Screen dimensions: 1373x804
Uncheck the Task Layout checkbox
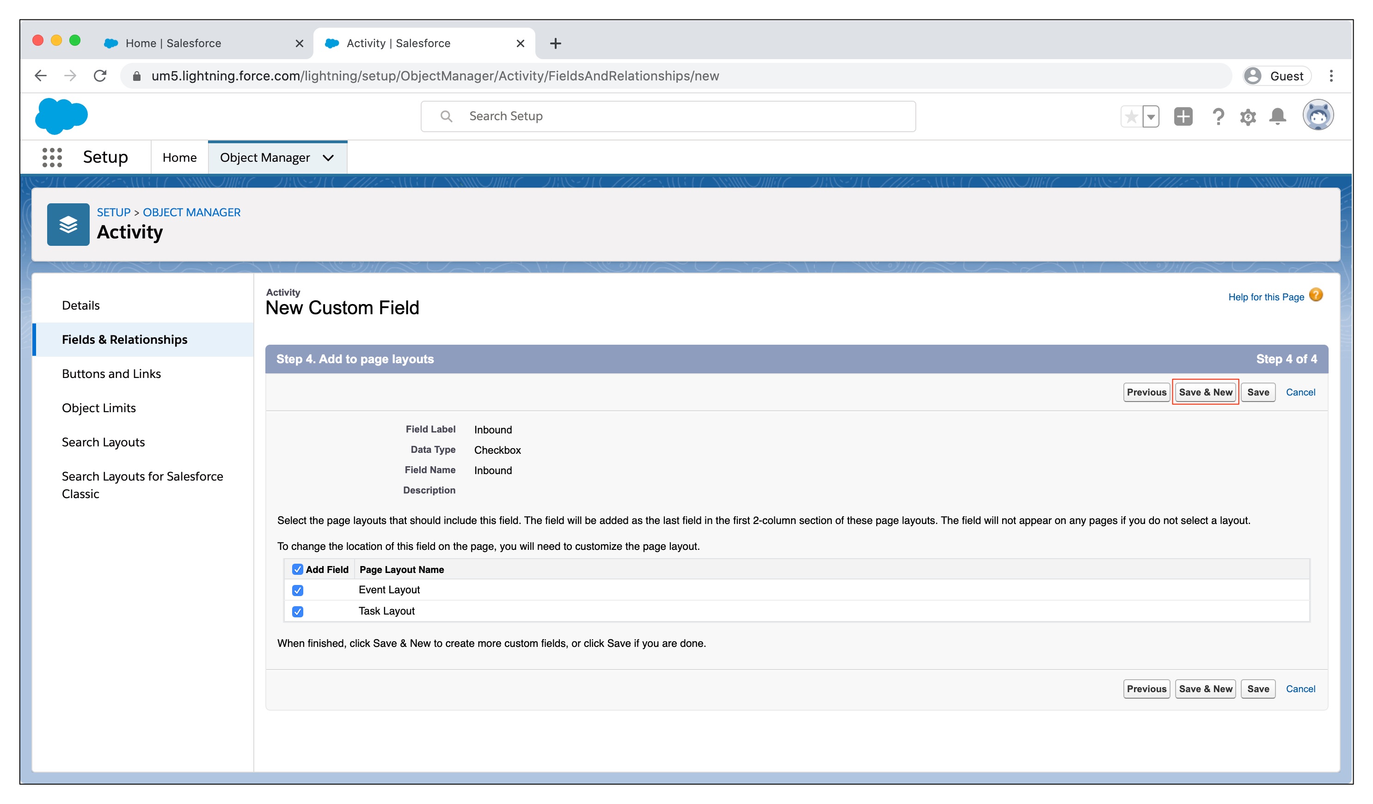[298, 612]
